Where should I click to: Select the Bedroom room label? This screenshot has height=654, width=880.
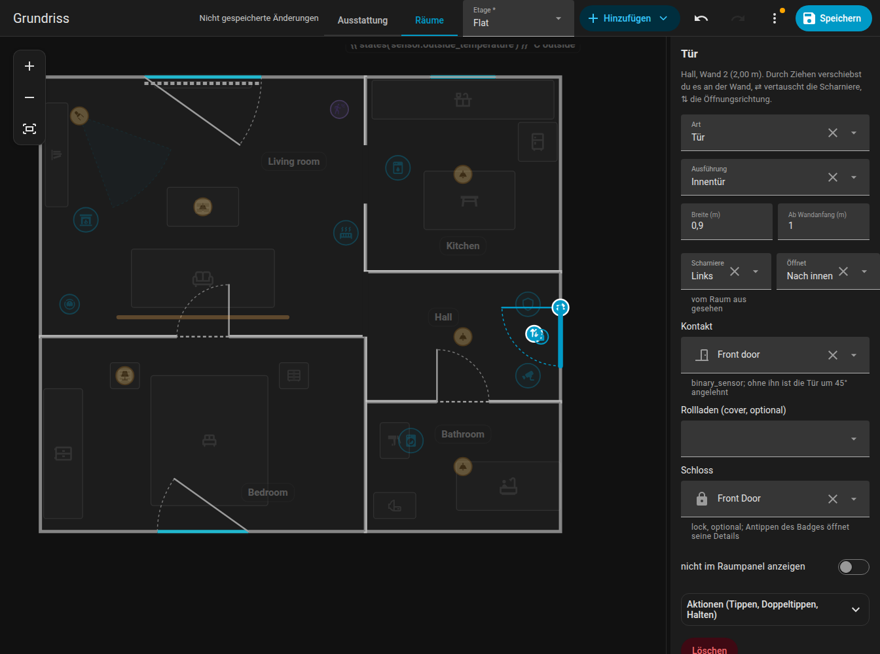click(268, 492)
